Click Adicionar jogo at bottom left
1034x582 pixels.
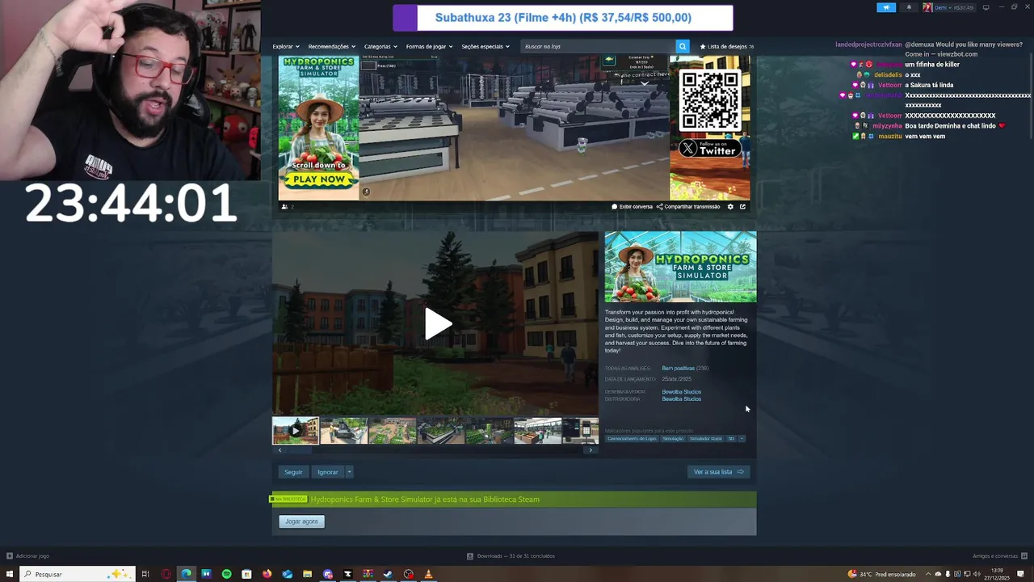coord(27,556)
